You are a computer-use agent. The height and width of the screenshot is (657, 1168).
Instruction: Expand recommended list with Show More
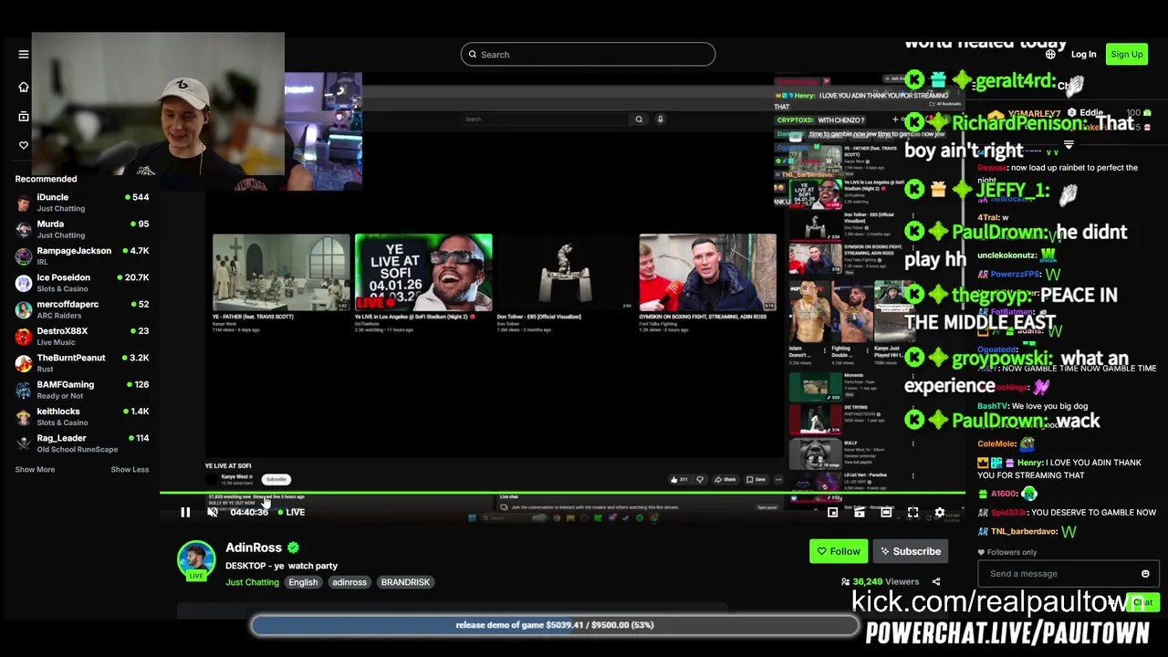(35, 470)
